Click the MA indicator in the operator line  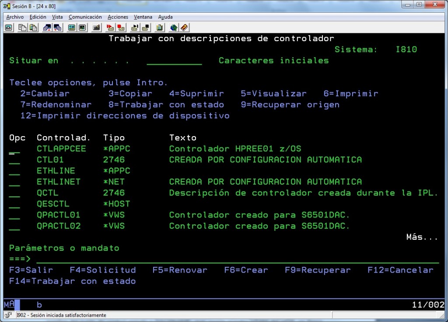pyautogui.click(x=9, y=304)
